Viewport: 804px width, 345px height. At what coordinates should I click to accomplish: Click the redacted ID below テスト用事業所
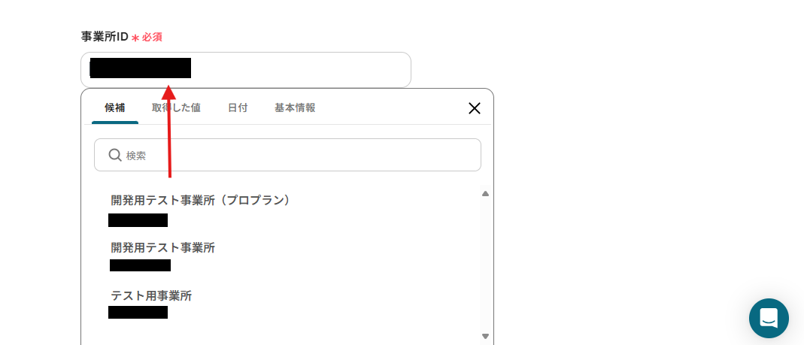click(x=138, y=312)
